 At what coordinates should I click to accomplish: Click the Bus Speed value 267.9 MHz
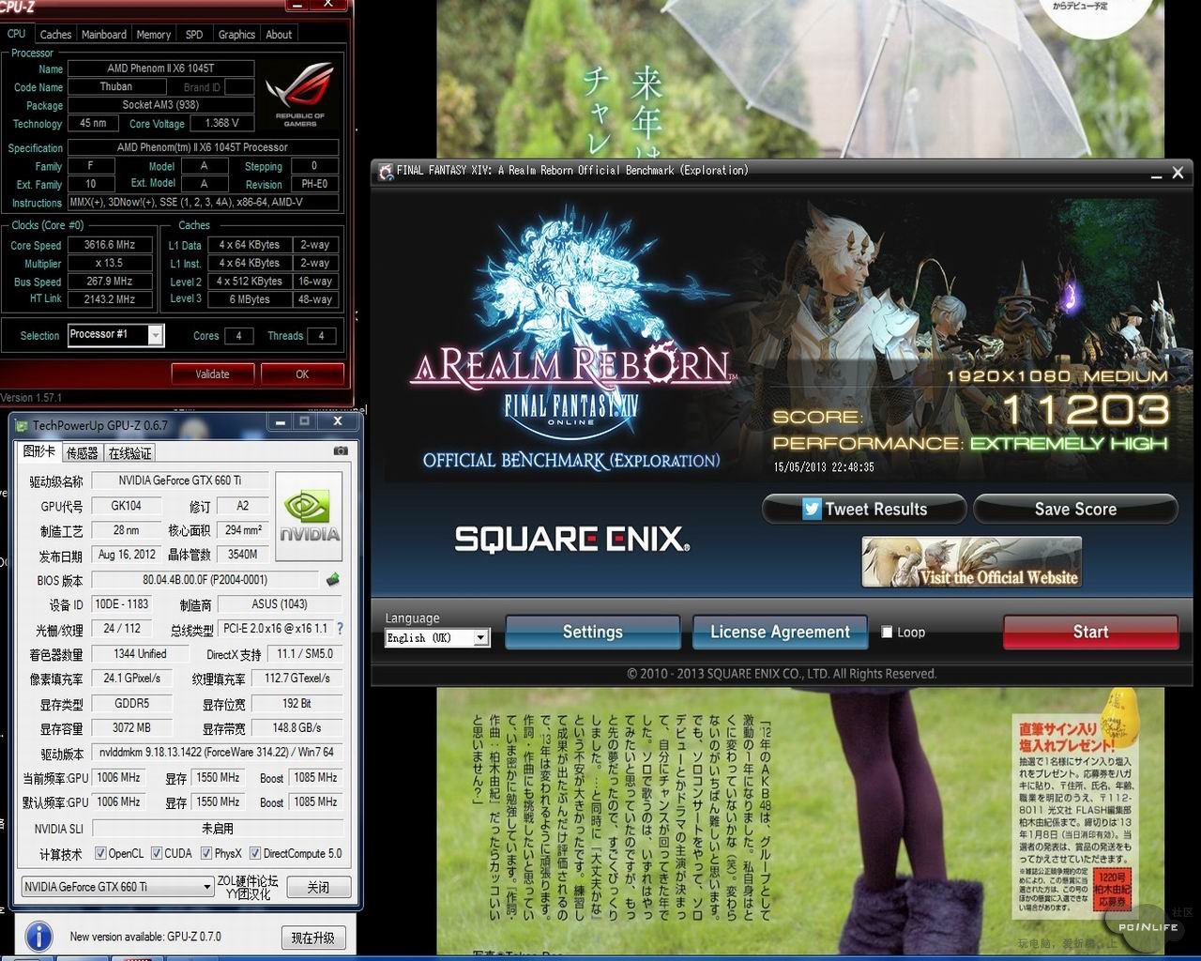coord(110,281)
